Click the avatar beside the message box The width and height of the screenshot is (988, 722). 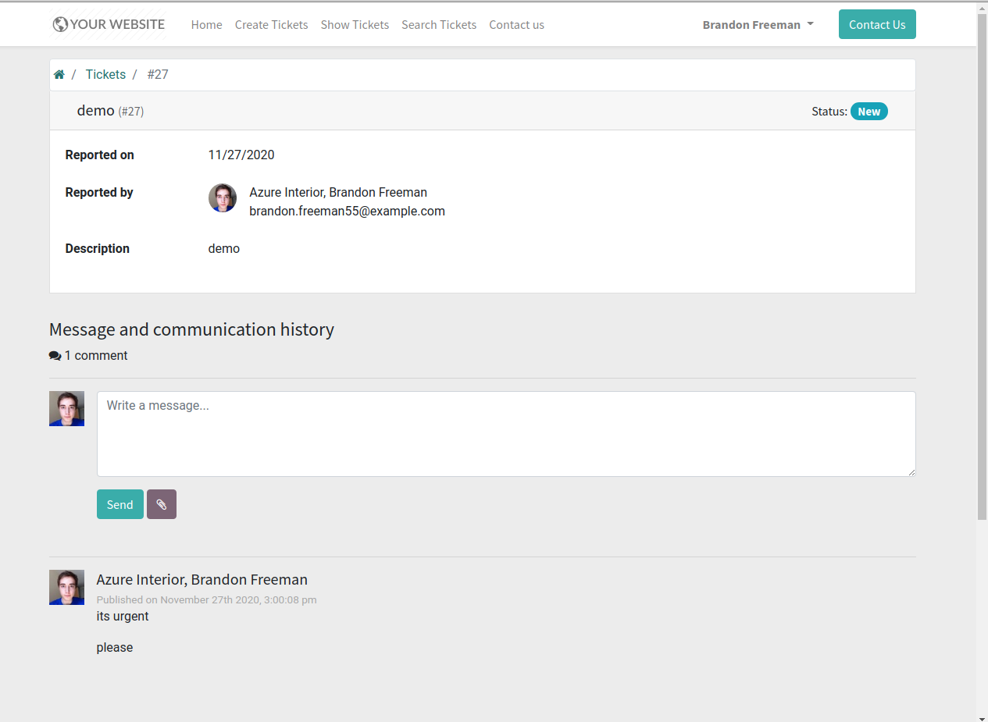point(66,408)
